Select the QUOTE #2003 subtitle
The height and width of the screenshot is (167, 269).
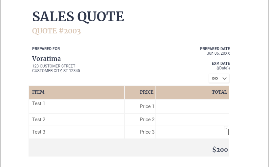click(56, 31)
